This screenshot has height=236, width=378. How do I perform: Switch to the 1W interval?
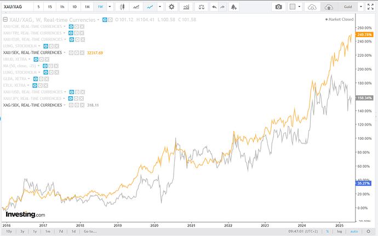[100, 7]
